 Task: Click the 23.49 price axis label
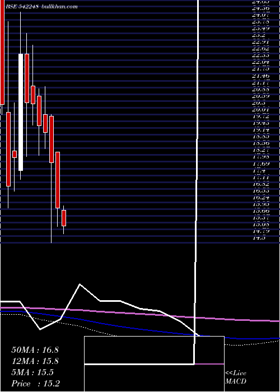point(261,29)
